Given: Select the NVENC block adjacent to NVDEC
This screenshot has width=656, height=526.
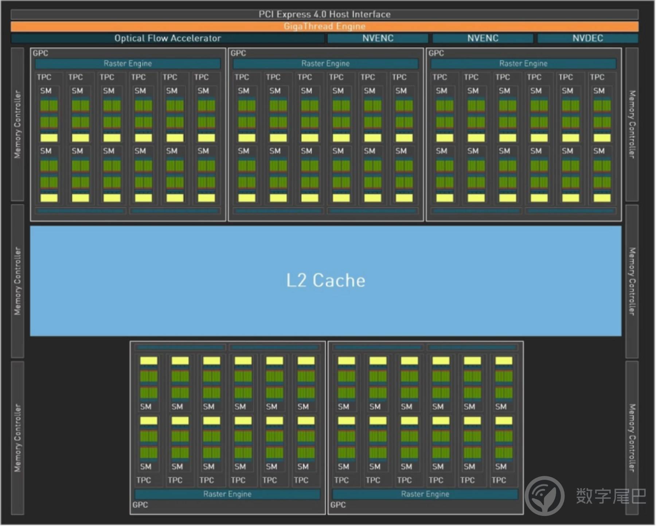Looking at the screenshot, I should tap(483, 38).
